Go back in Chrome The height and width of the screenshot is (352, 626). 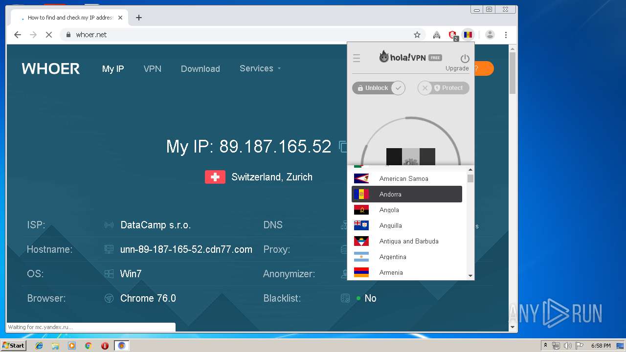tap(18, 35)
